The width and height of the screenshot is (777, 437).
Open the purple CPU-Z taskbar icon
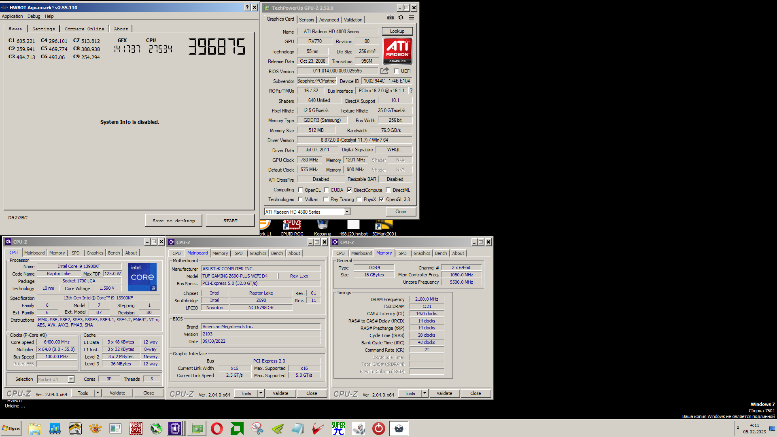(175, 429)
